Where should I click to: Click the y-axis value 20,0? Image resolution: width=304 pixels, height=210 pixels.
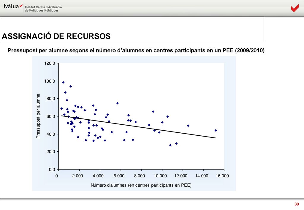(x=50, y=152)
